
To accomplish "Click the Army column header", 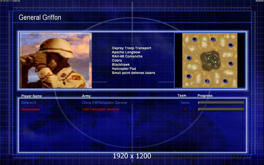I will [x=86, y=96].
